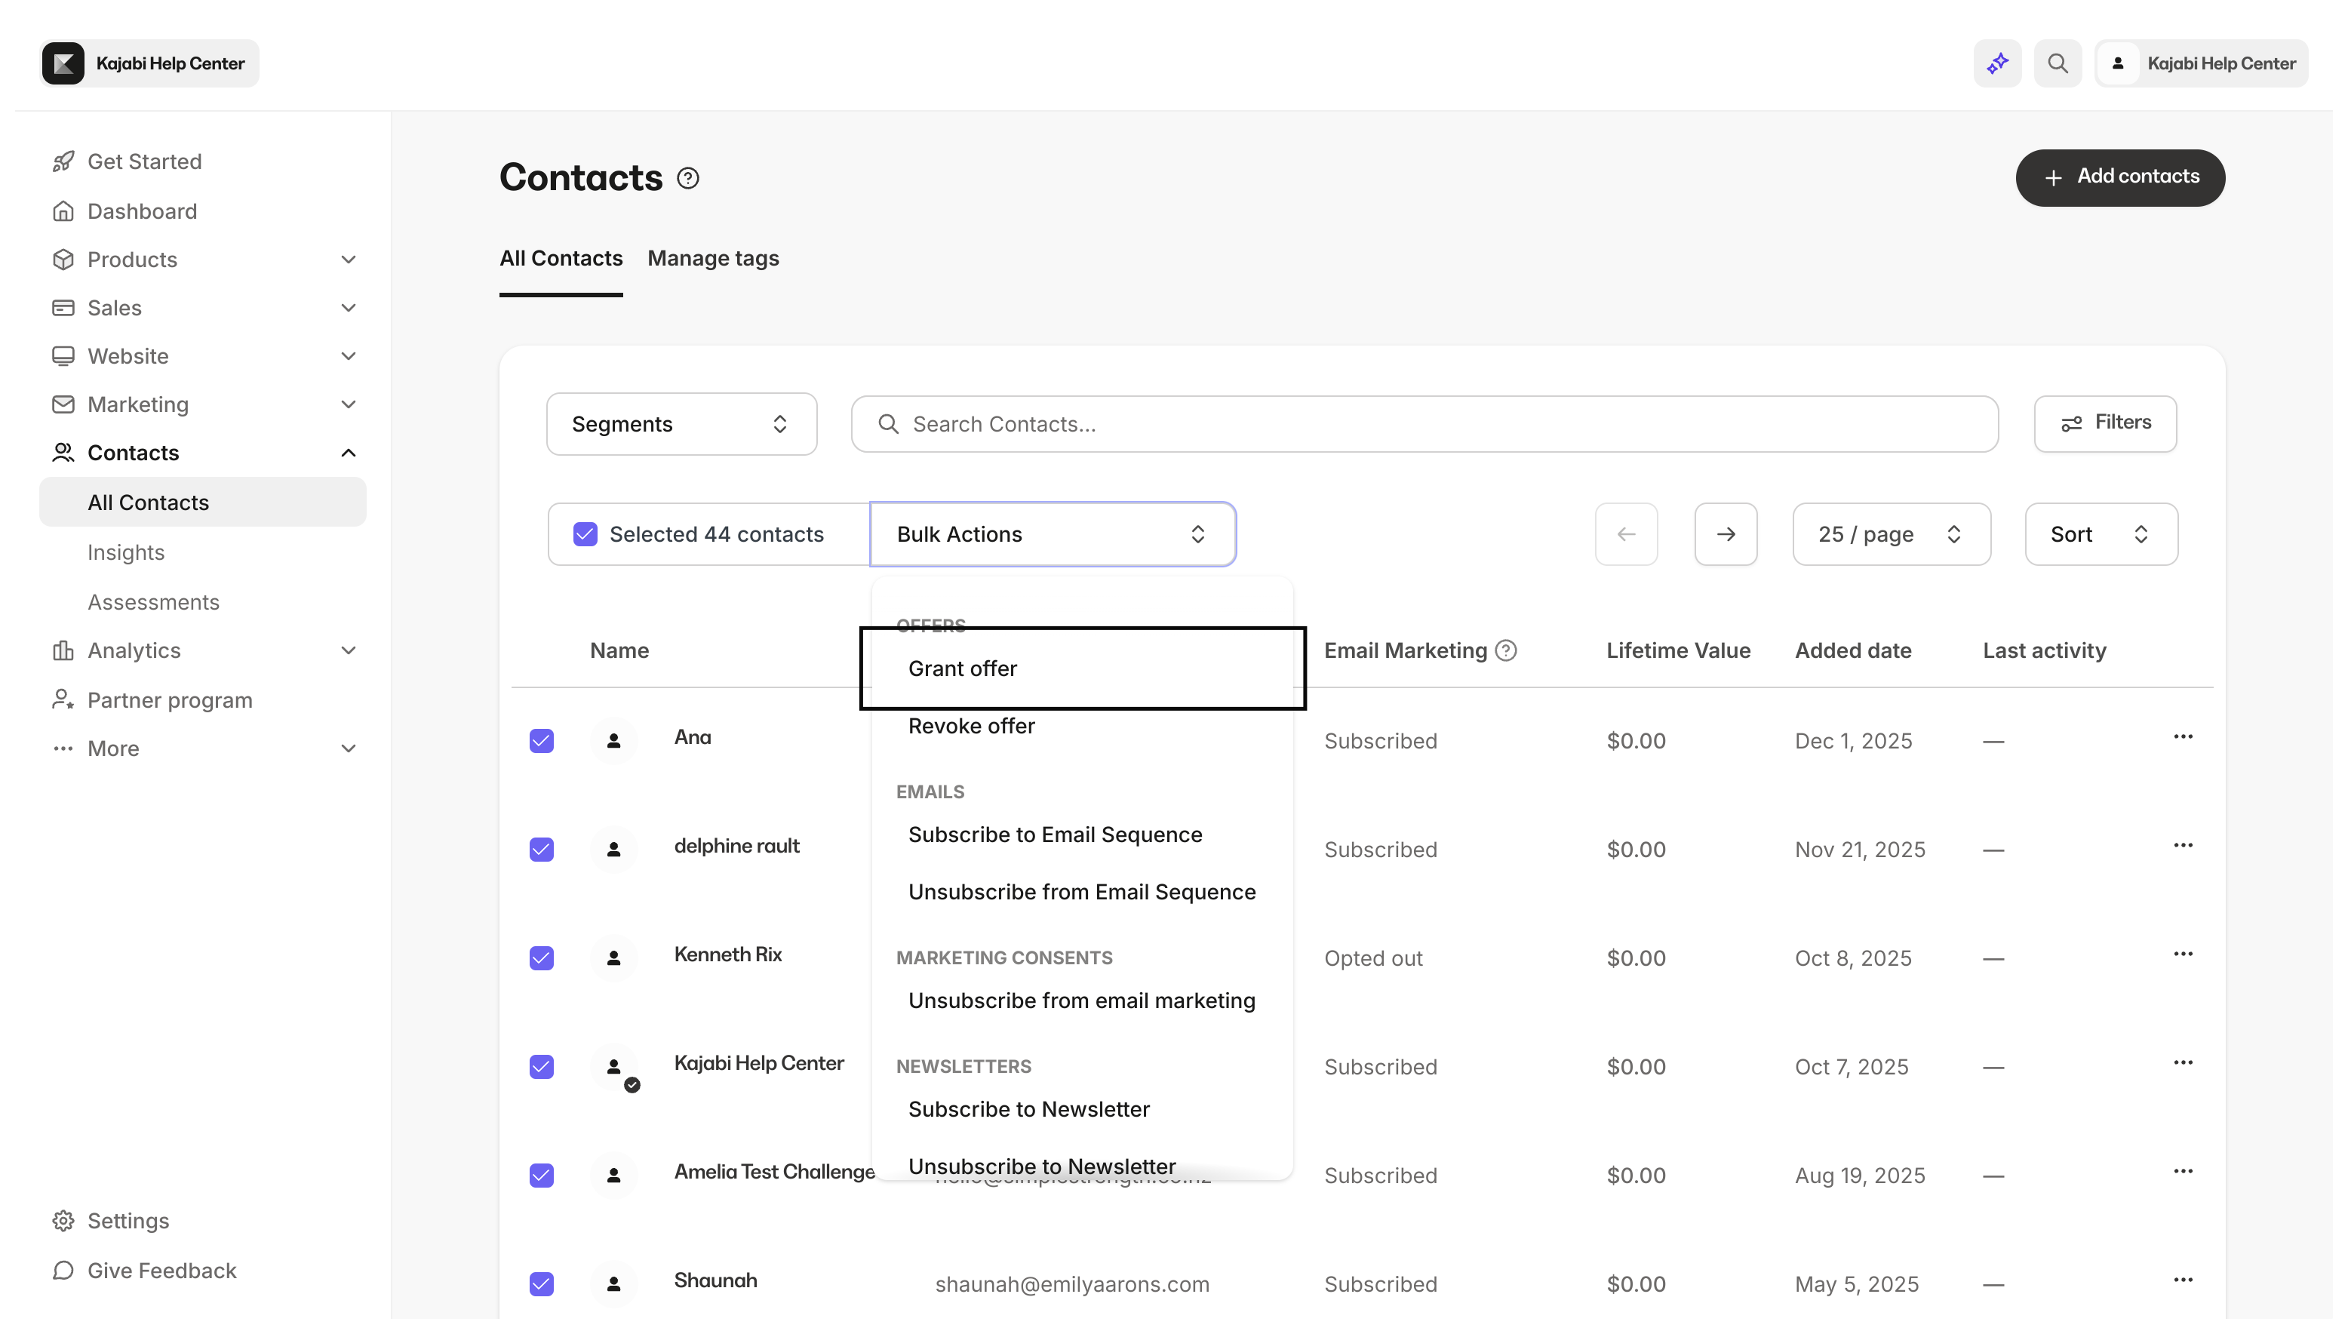This screenshot has height=1334, width=2348.
Task: Open Settings gear in sidebar
Action: click(x=63, y=1222)
